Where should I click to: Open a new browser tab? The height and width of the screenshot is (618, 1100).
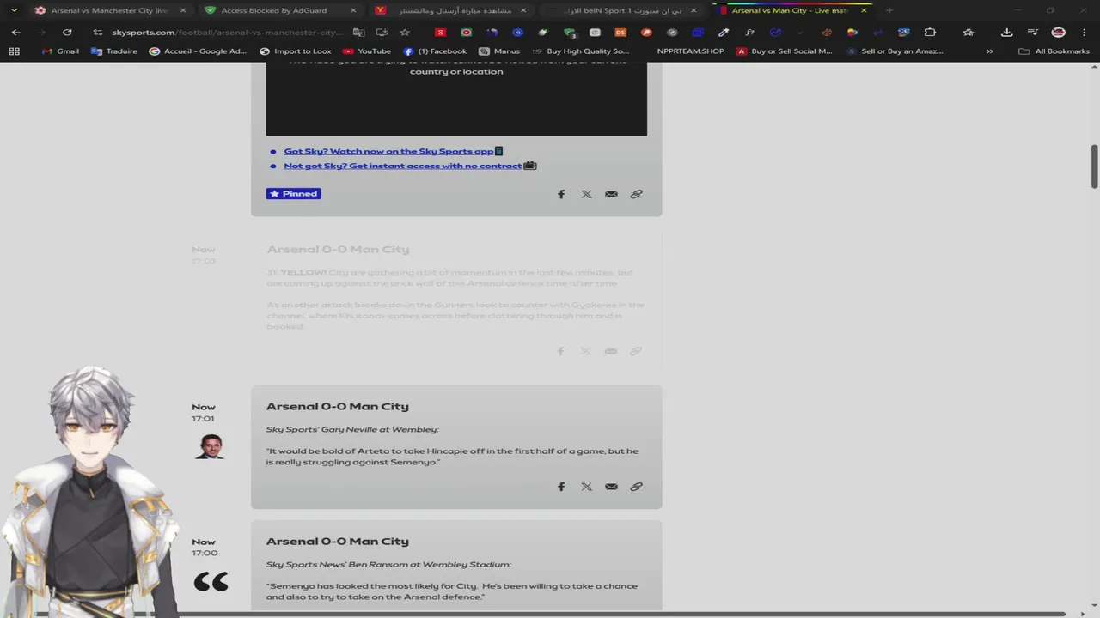pyautogui.click(x=889, y=10)
